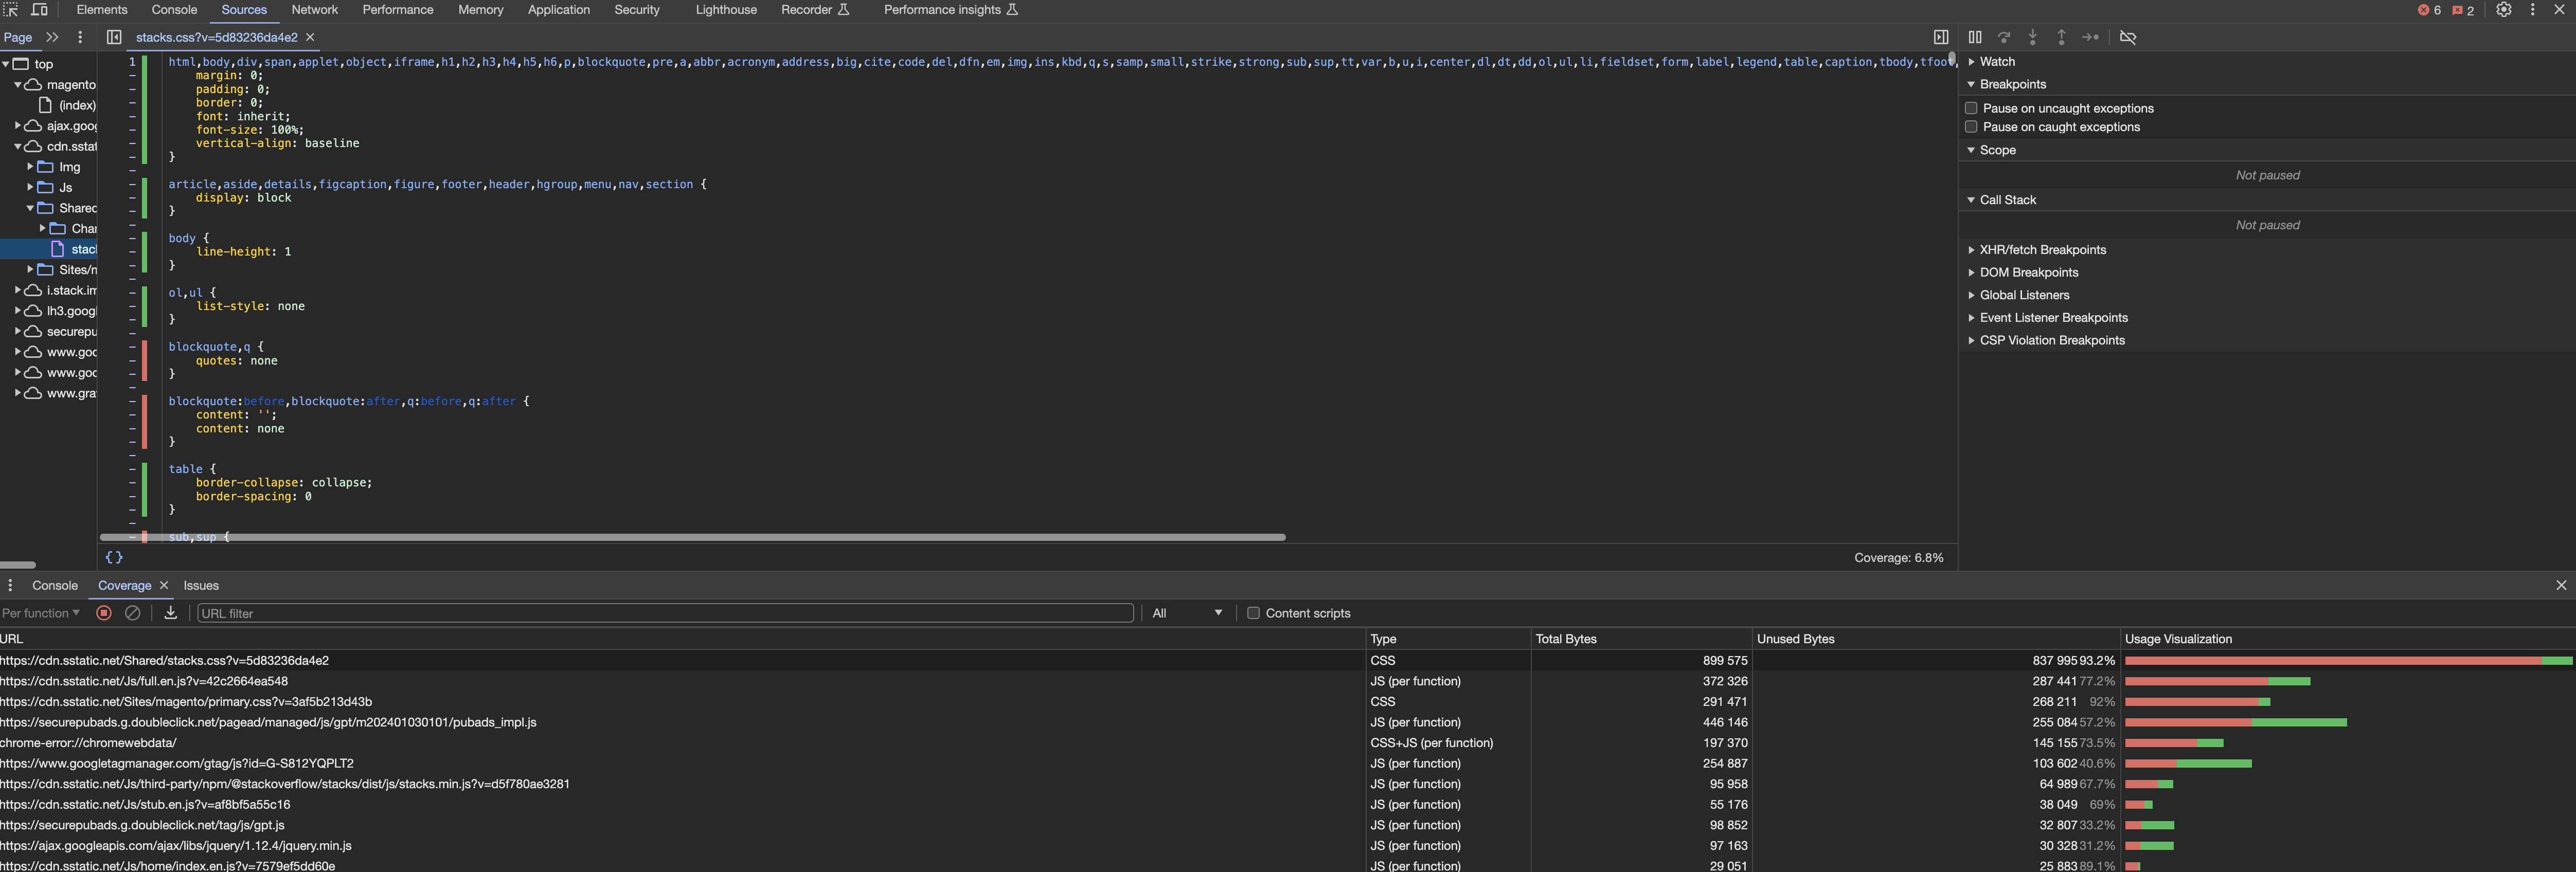Image resolution: width=2576 pixels, height=872 pixels.
Task: Close the Coverage drawer tab
Action: pos(164,585)
